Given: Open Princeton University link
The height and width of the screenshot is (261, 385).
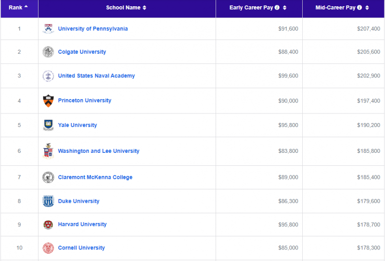Looking at the screenshot, I should pyautogui.click(x=85, y=100).
